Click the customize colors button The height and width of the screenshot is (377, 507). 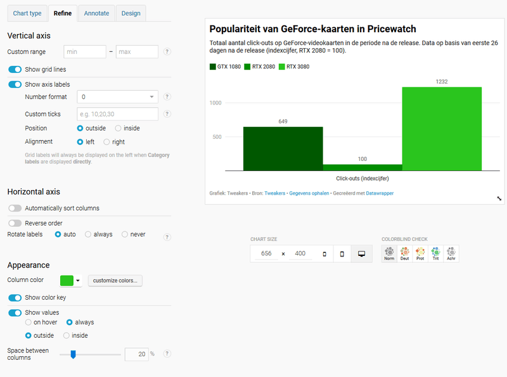tap(115, 281)
